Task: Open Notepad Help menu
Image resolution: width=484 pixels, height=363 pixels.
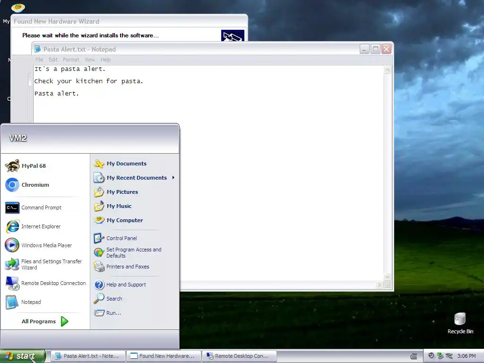Action: (x=105, y=60)
